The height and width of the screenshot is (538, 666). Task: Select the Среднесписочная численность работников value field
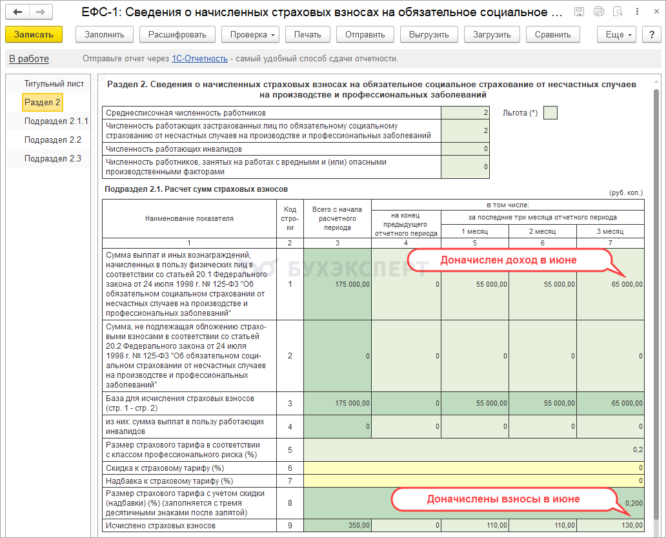coord(465,112)
